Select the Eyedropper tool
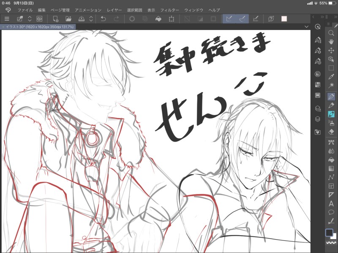Viewport: 338px width, 253px height. [331, 77]
